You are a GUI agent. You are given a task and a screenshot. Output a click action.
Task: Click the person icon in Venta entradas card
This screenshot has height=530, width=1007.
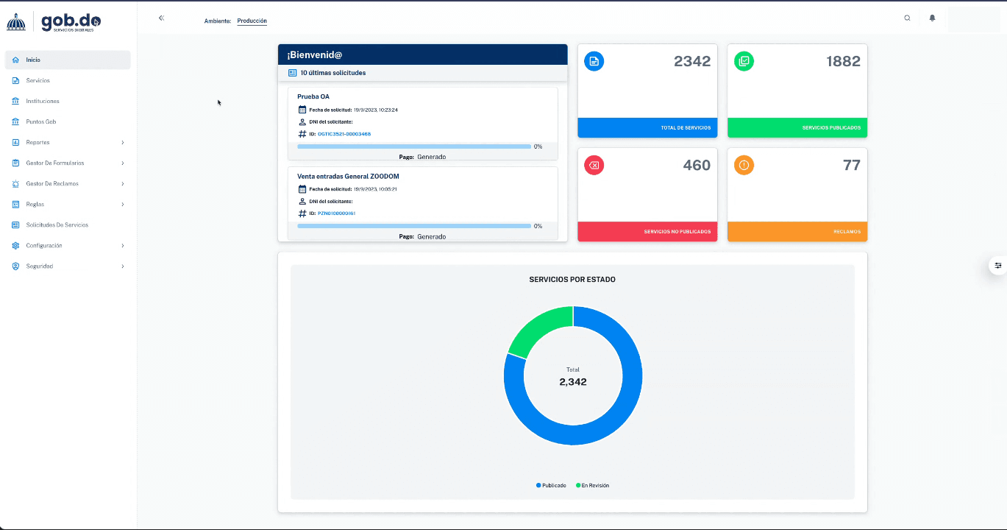(302, 201)
